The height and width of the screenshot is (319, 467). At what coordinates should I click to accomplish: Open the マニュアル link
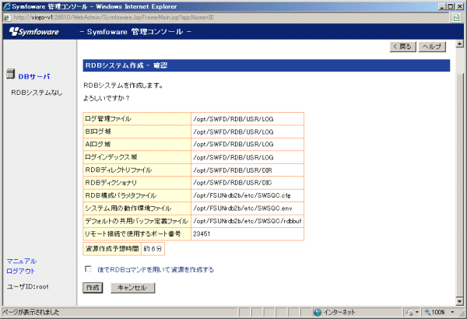click(x=21, y=261)
